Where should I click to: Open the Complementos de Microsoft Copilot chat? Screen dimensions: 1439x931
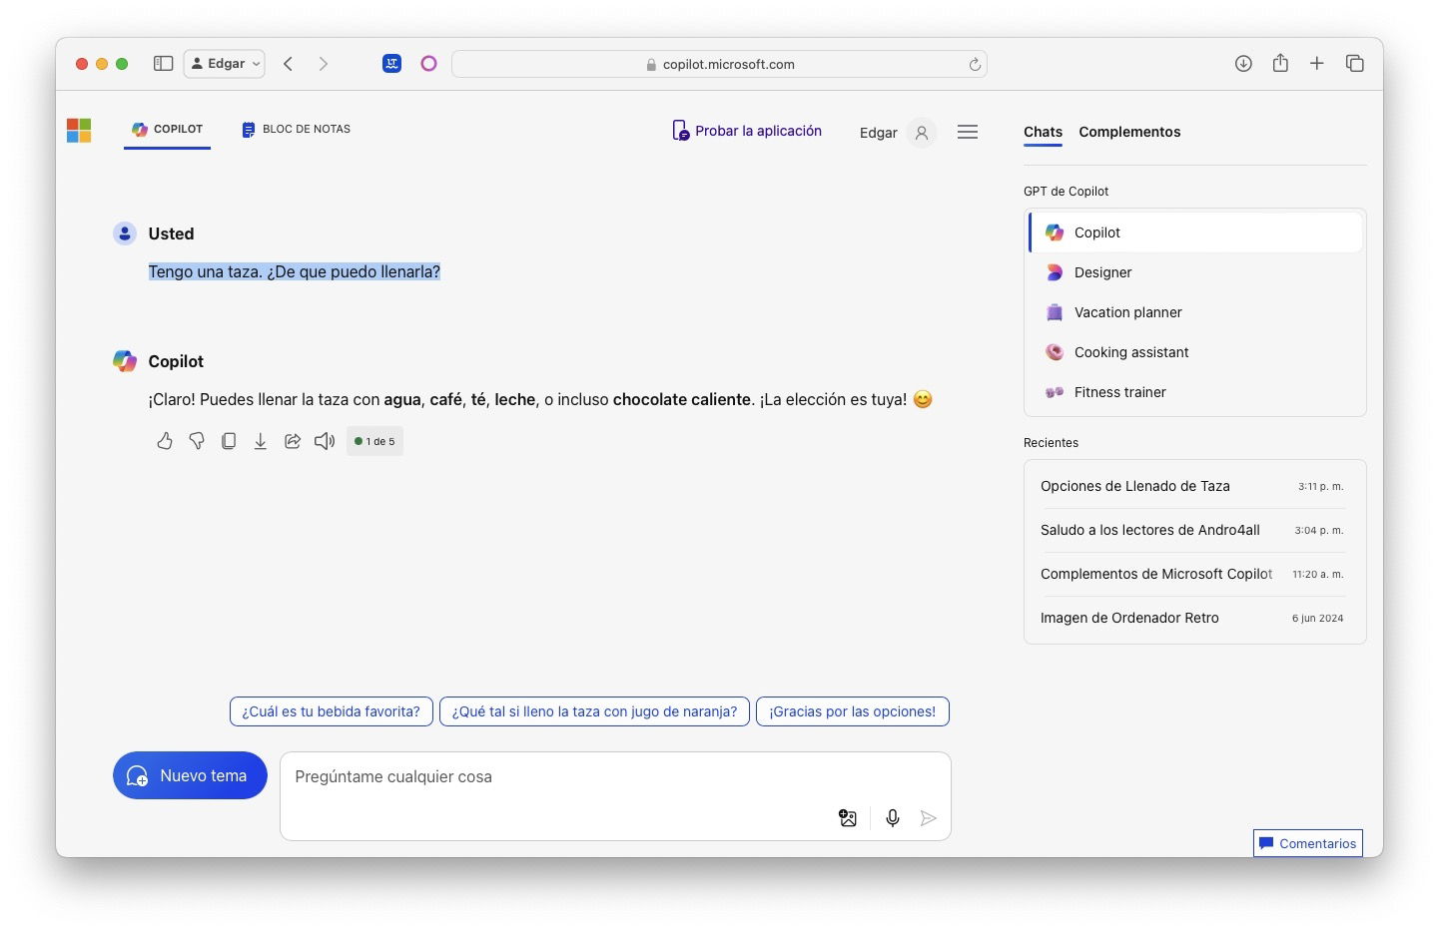1193,574
